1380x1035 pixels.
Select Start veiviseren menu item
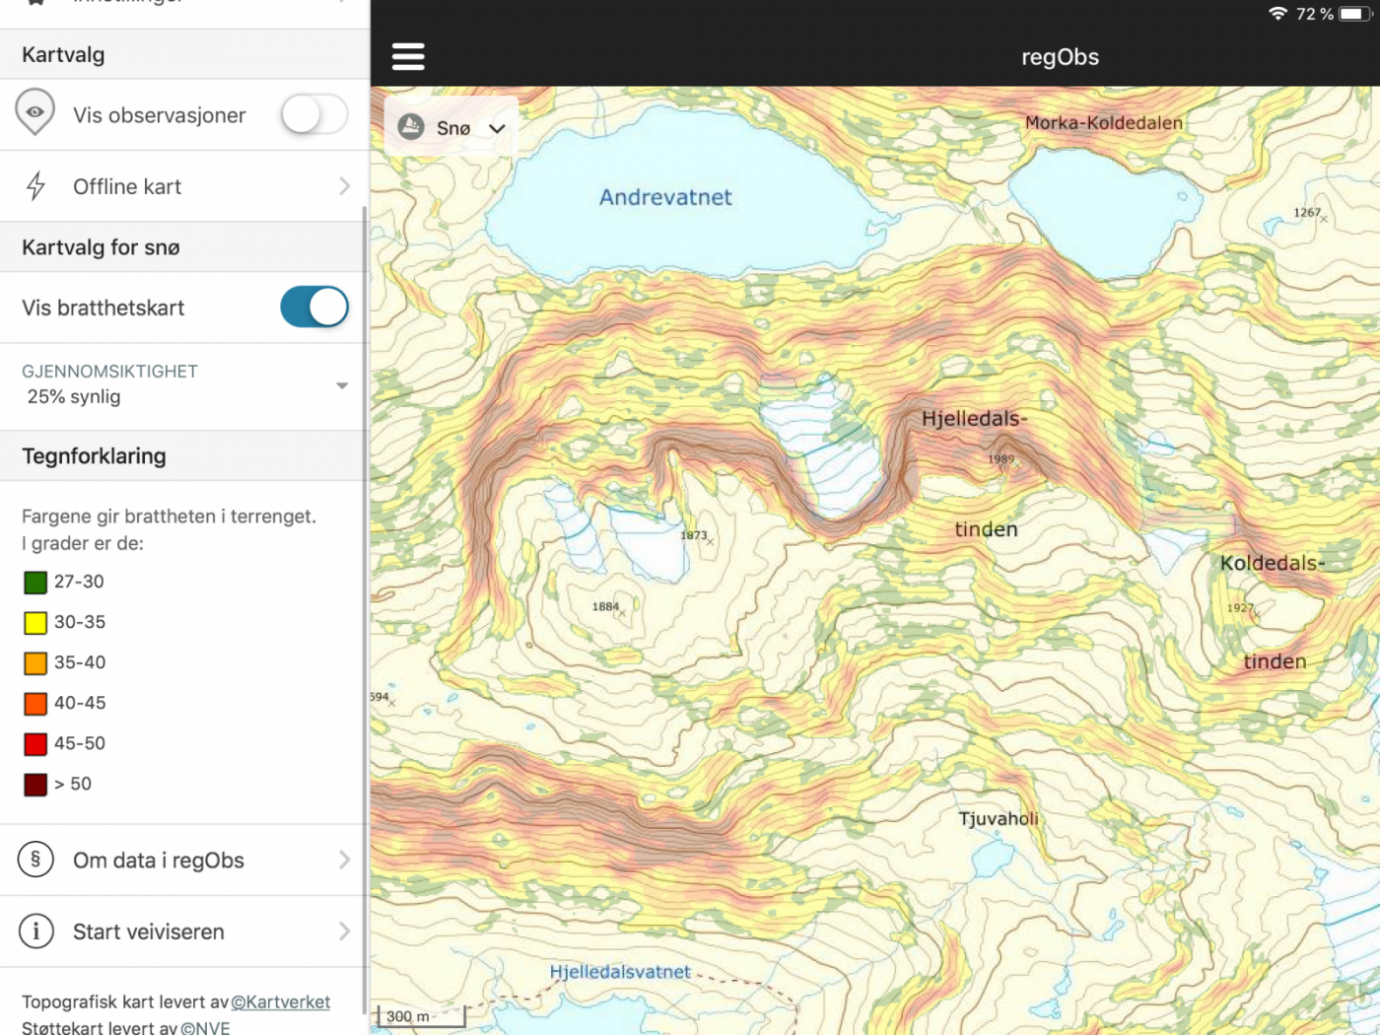pyautogui.click(x=148, y=931)
